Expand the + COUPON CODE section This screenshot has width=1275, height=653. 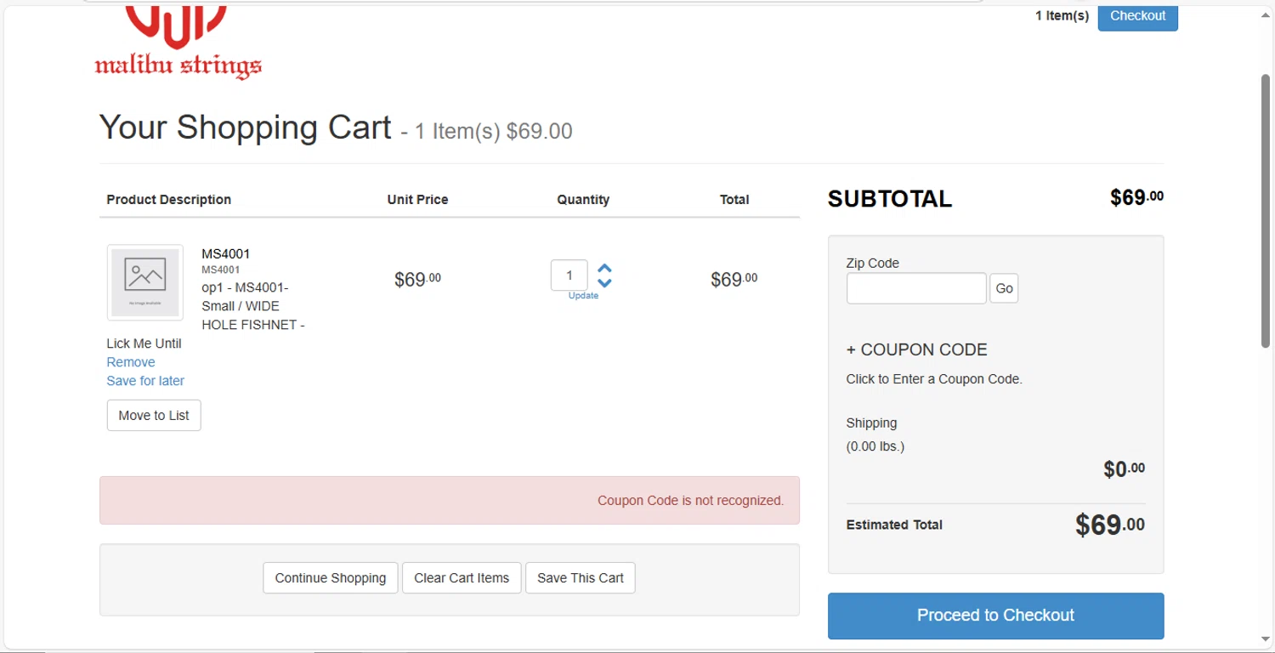pos(916,349)
